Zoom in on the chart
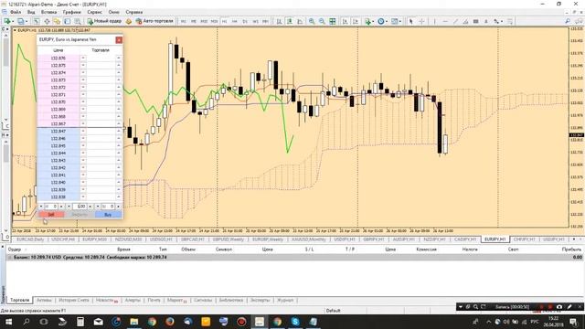This screenshot has width=585, height=329. pyautogui.click(x=312, y=21)
